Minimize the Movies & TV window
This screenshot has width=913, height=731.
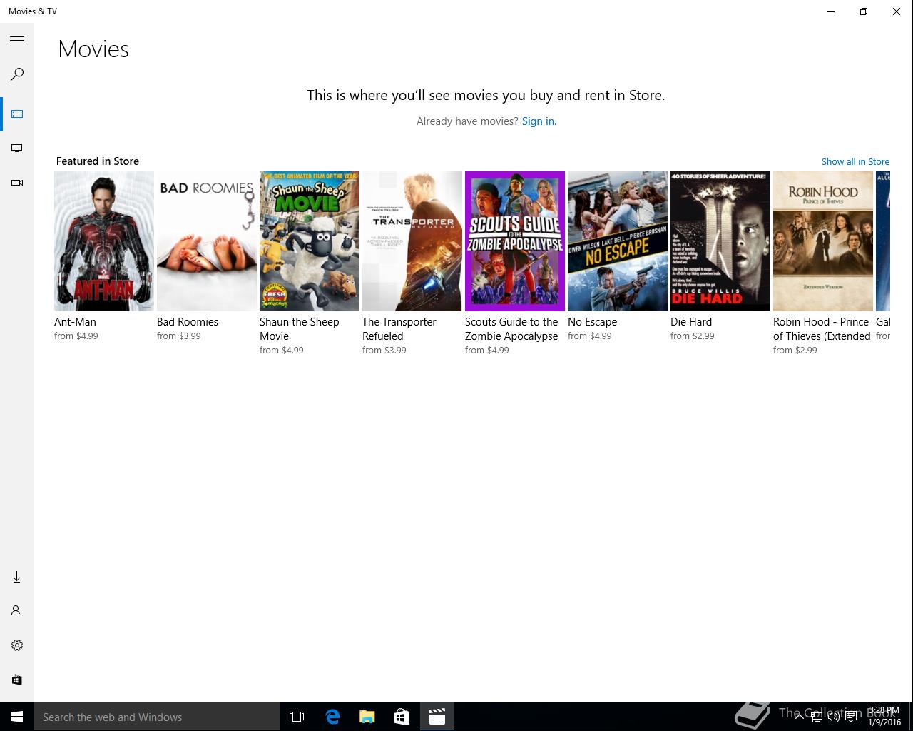pos(831,11)
